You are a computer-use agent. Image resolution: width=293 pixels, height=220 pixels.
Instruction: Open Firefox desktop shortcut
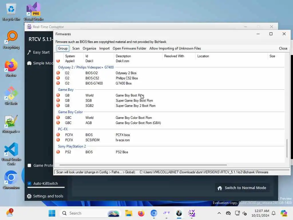[11, 68]
